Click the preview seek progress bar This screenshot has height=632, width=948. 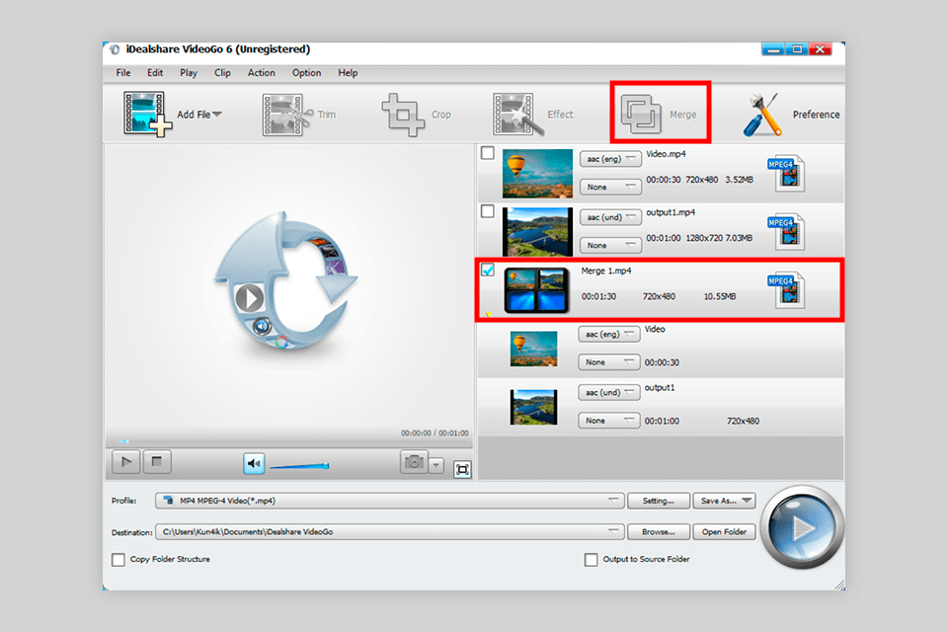click(x=288, y=441)
